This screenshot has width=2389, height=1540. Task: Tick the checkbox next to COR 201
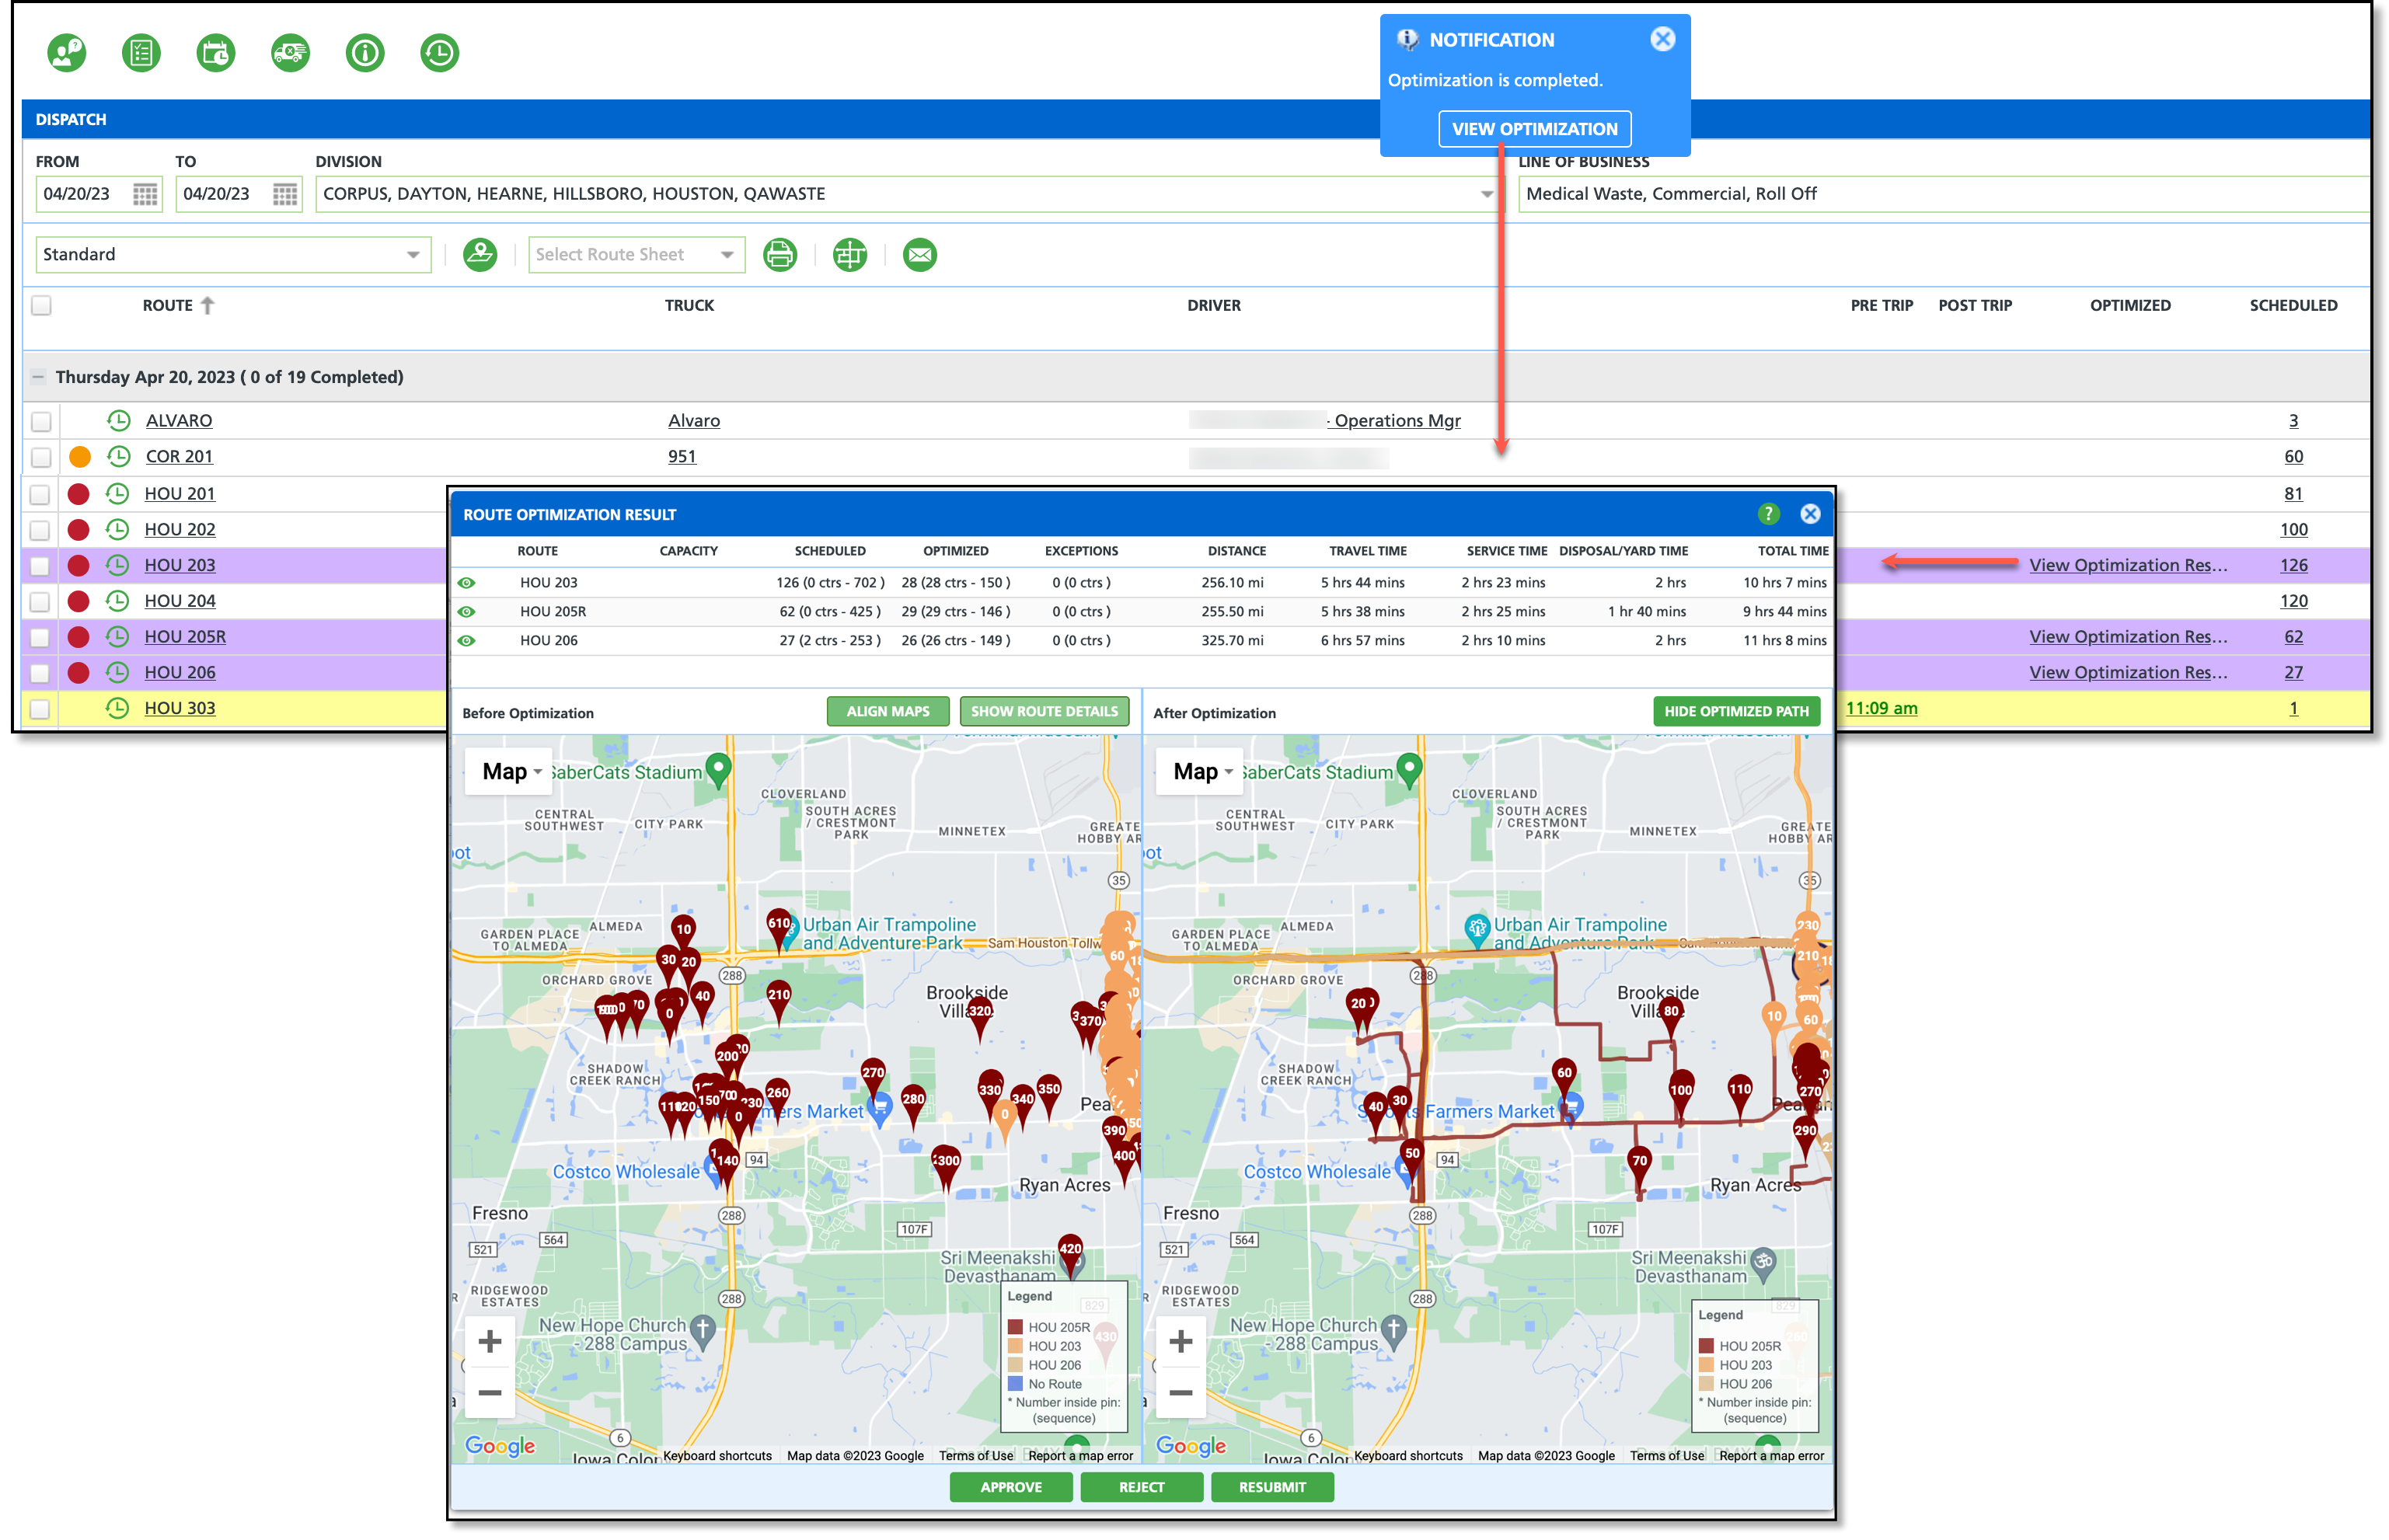40,457
